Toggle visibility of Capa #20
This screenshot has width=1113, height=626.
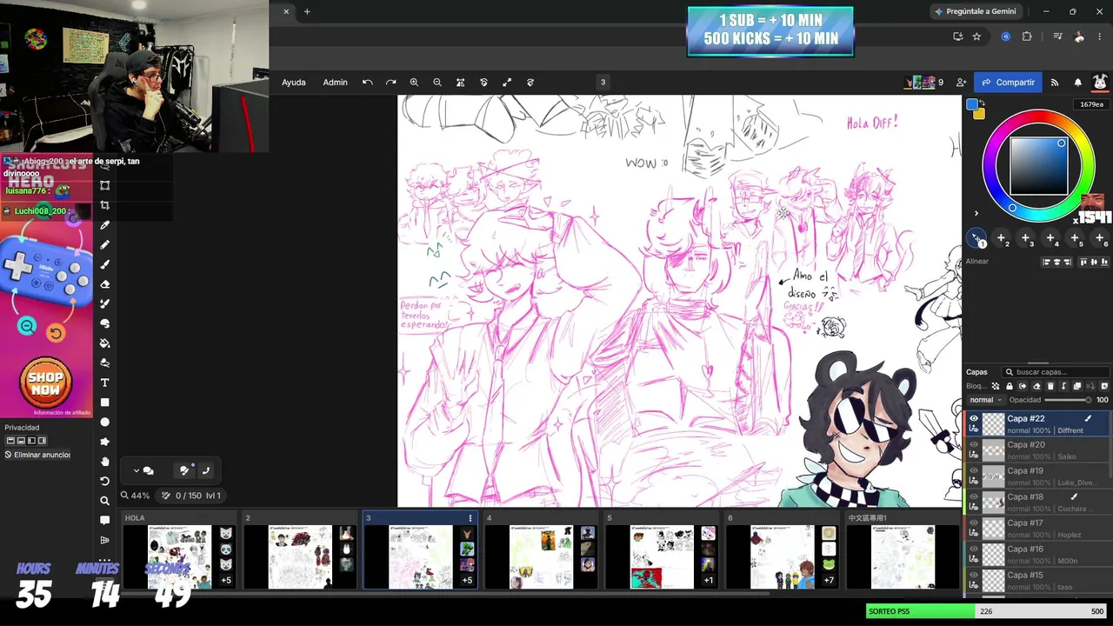pos(974,444)
